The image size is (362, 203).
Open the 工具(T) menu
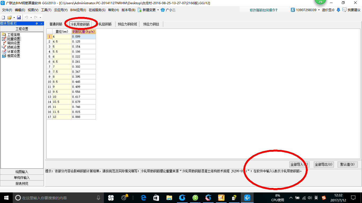[46, 10]
